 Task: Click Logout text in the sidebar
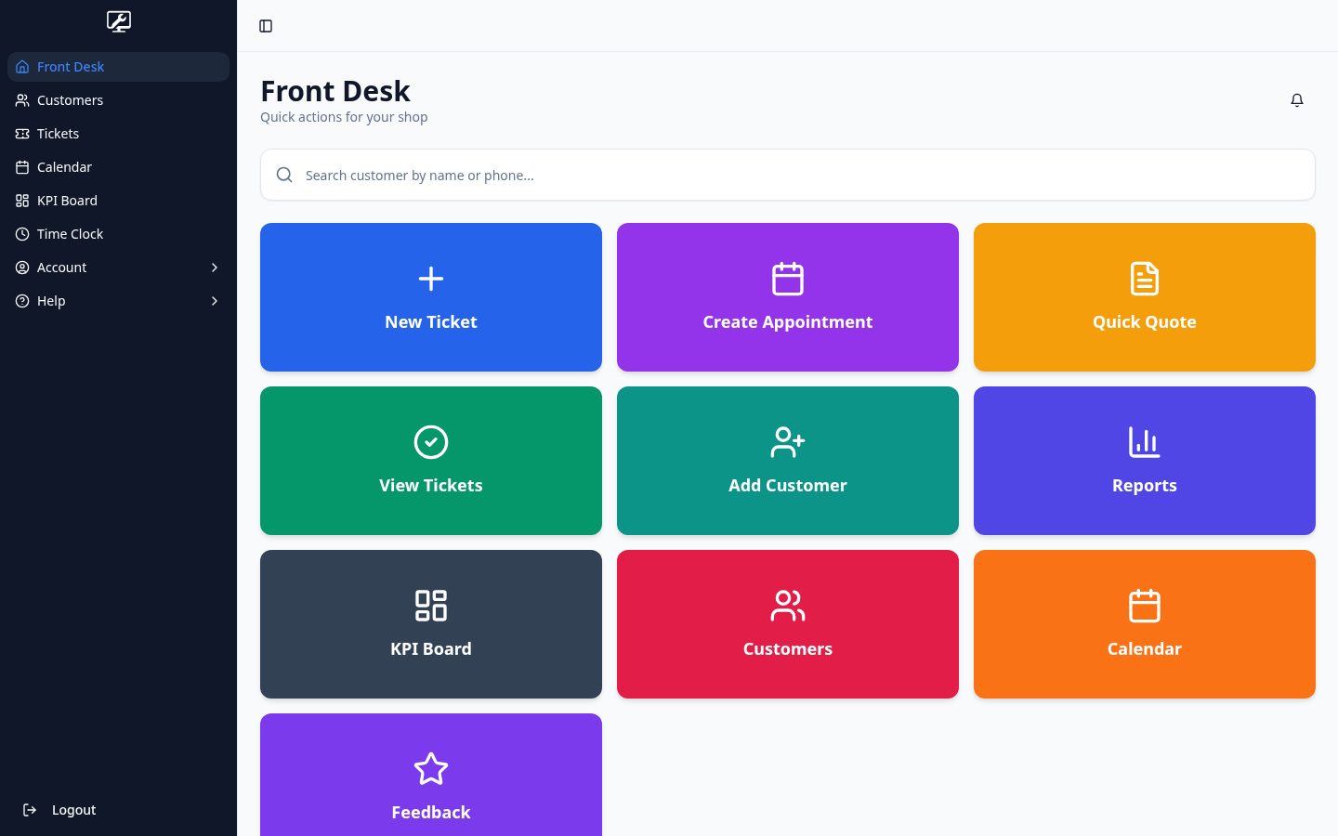74,810
